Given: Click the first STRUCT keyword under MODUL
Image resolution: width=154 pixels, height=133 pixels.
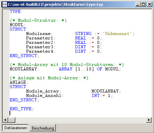Looking at the screenshot, I should pyautogui.click(x=18, y=29).
